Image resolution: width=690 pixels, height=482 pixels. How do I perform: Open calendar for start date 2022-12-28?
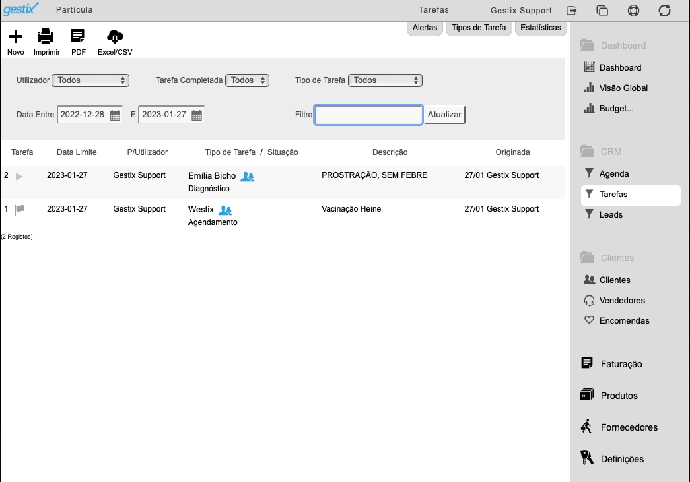115,115
